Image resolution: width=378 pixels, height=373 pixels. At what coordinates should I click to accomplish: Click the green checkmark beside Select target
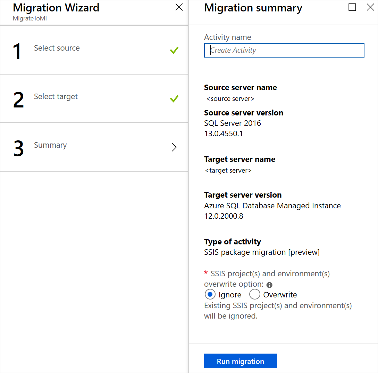click(174, 98)
